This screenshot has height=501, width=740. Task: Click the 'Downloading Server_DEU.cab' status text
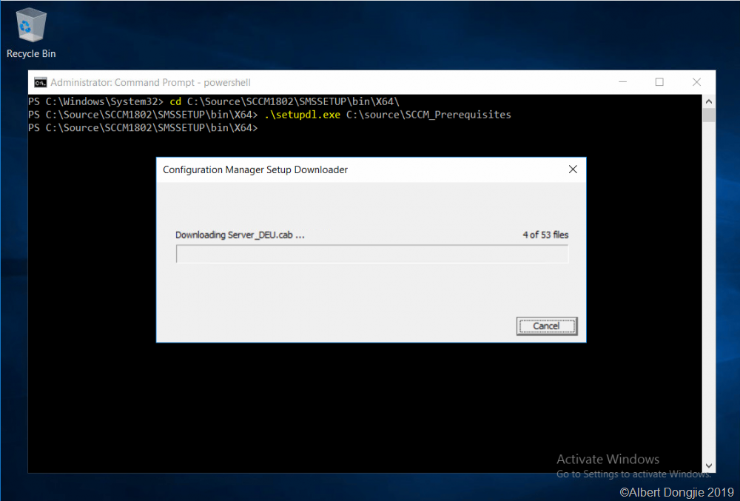tap(240, 235)
